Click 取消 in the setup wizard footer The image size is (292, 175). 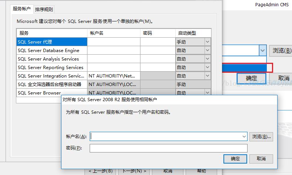point(167,171)
